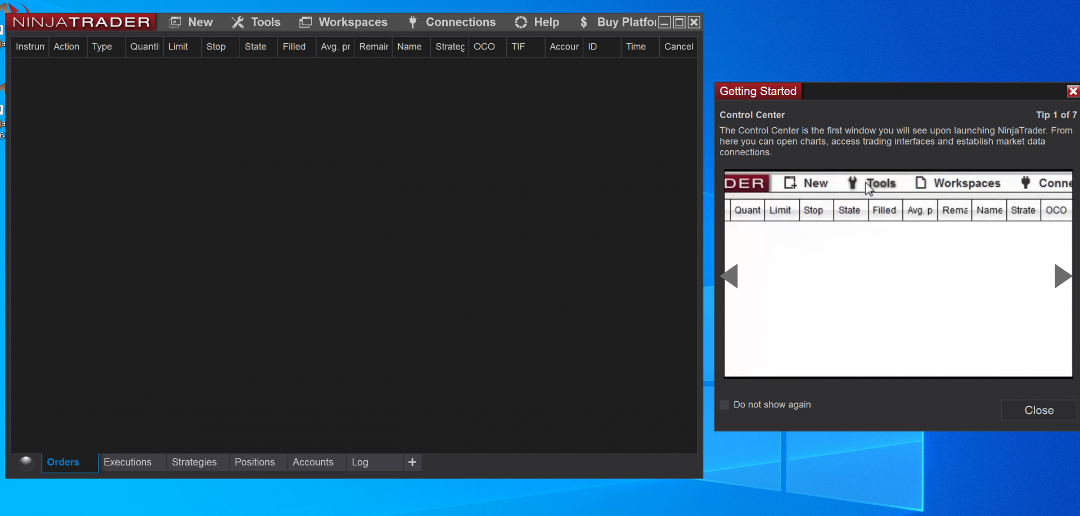The width and height of the screenshot is (1080, 516).
Task: Switch to the Orders tab
Action: 70,463
